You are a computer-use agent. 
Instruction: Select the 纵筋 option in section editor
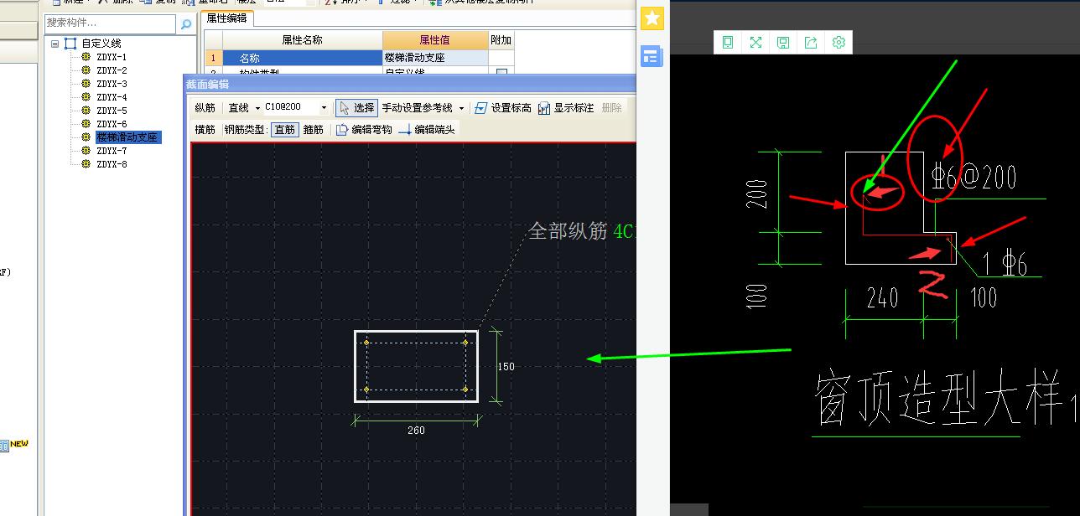205,108
